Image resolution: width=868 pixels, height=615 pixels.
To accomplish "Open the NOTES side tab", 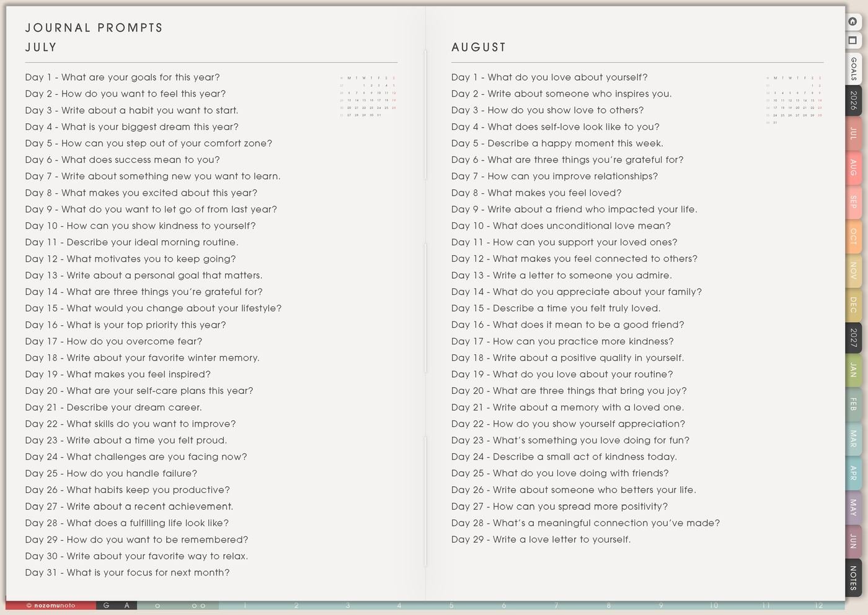I will (853, 577).
